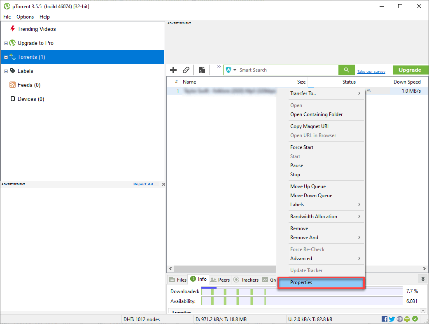Expand the collapsed detail panel with double chevron
This screenshot has height=324, width=429.
click(x=422, y=279)
